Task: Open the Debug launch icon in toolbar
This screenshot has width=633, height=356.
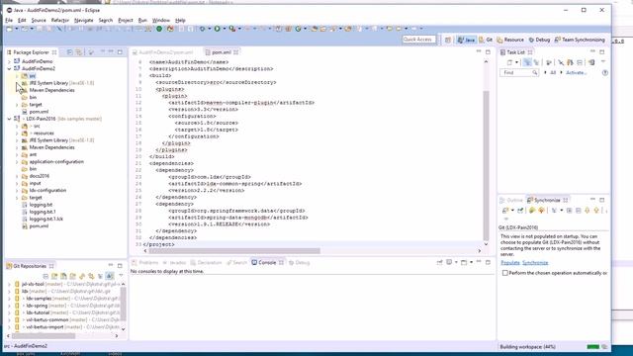Action: [202, 29]
